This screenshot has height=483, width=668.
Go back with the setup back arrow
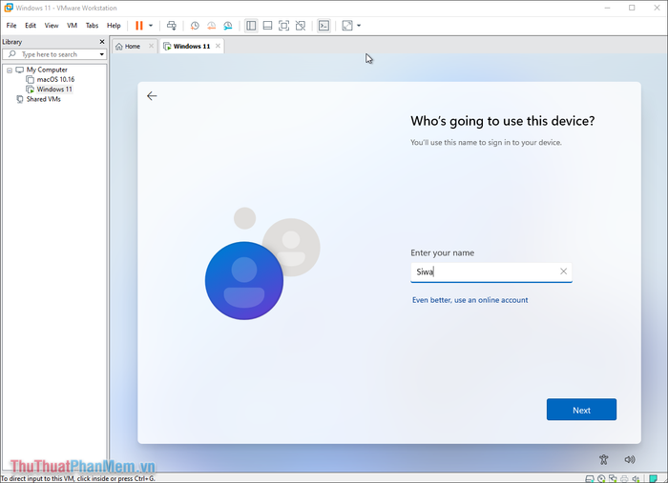tap(152, 96)
